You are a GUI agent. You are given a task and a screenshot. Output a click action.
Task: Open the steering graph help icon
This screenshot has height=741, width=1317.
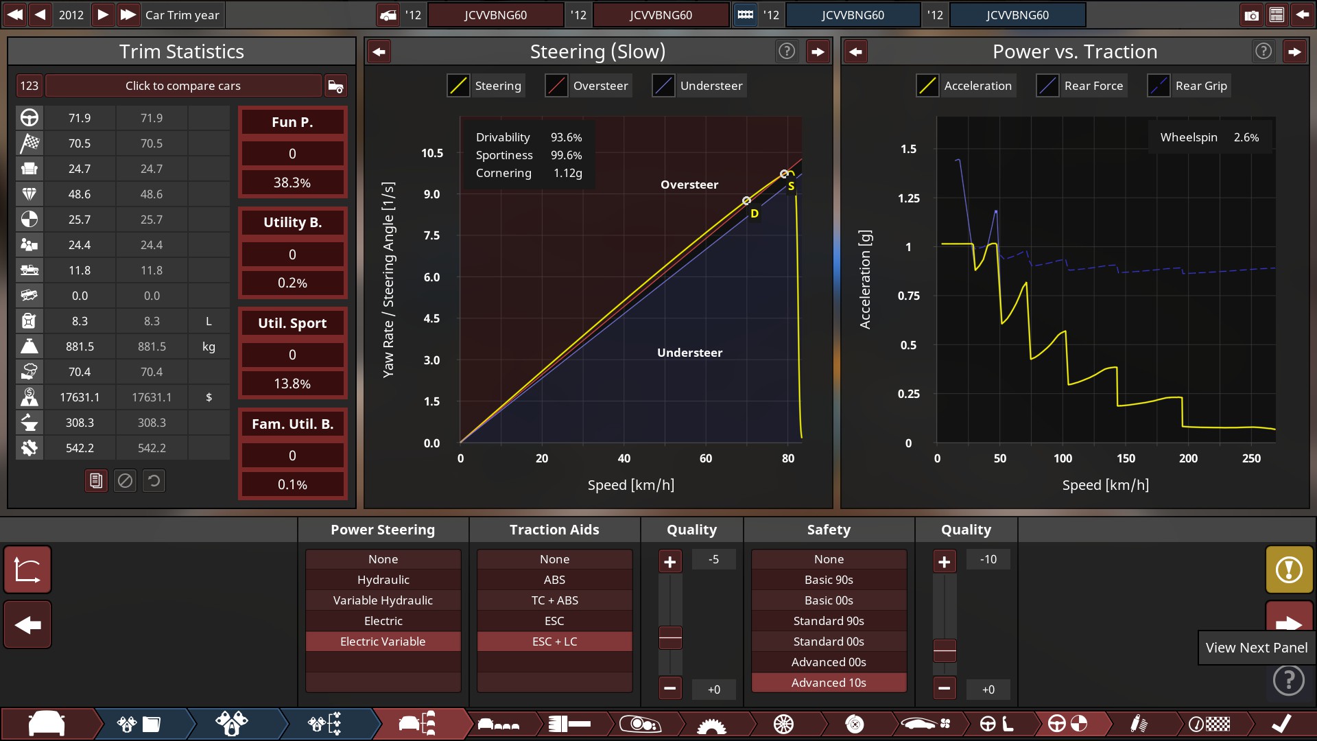coord(787,51)
